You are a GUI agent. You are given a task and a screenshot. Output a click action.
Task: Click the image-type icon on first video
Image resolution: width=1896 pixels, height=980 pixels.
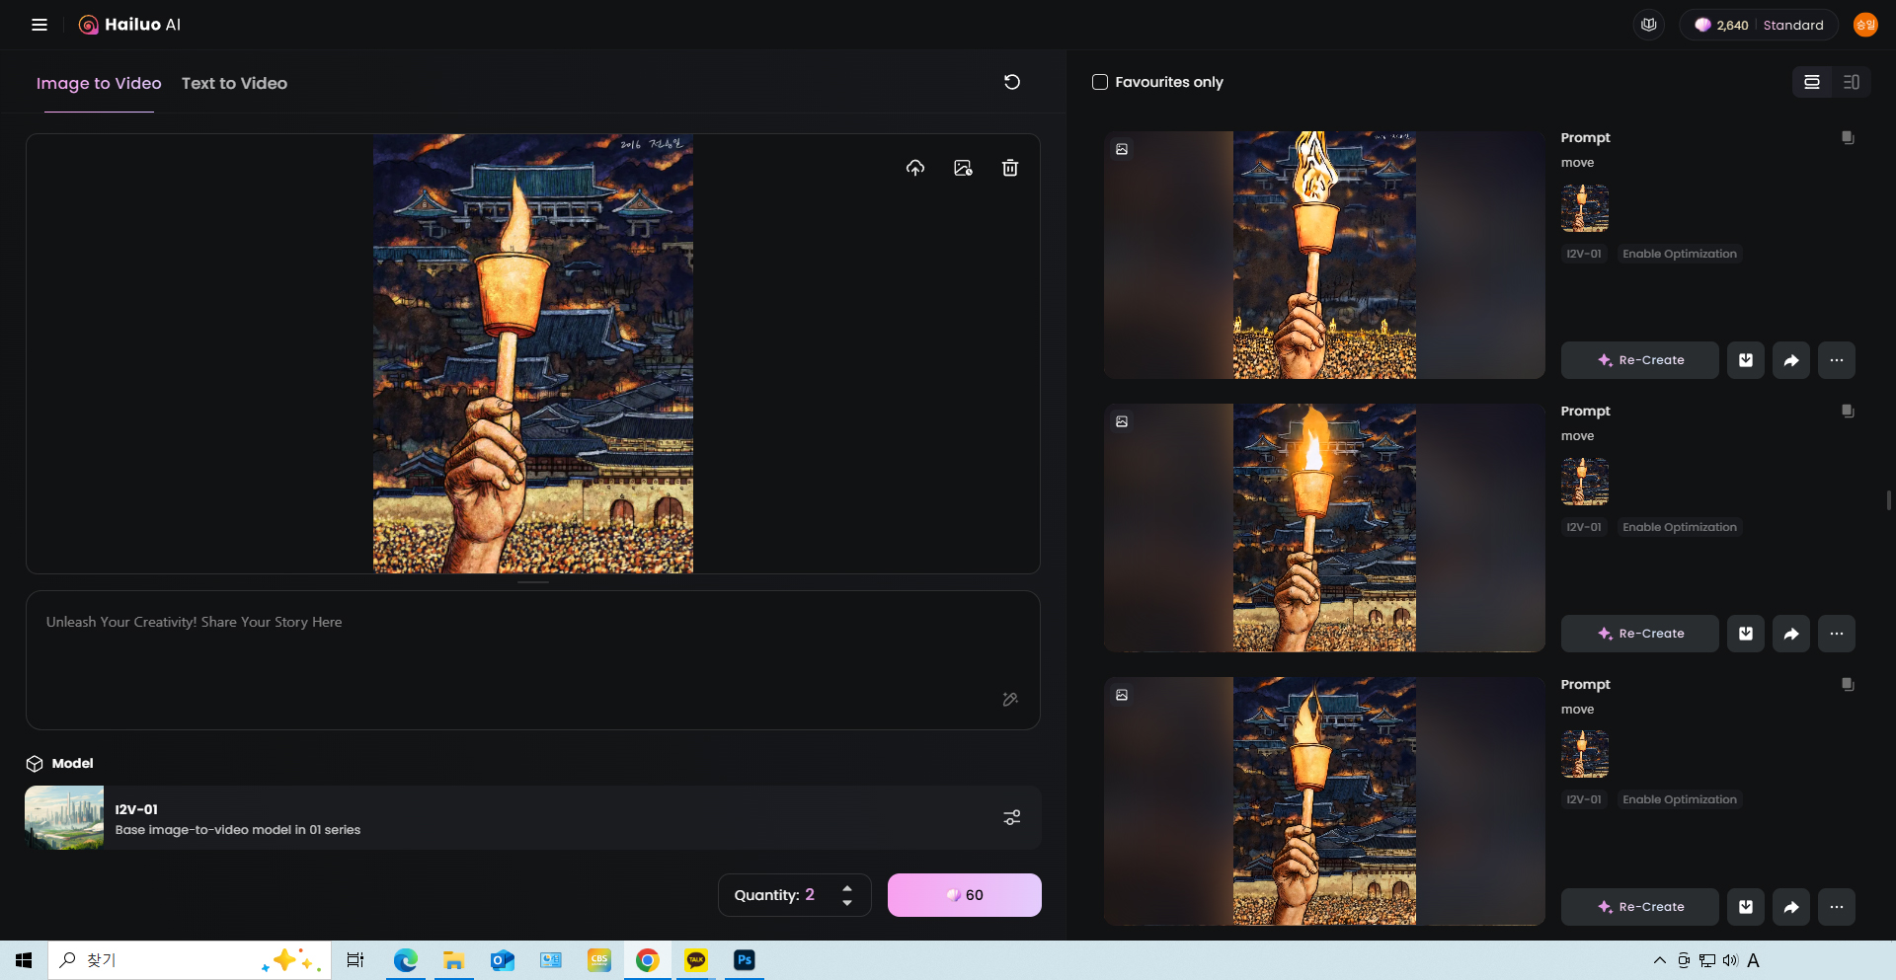point(1122,149)
